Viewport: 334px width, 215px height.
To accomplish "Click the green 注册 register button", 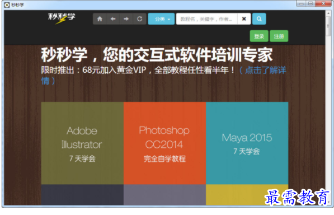I will (279, 36).
